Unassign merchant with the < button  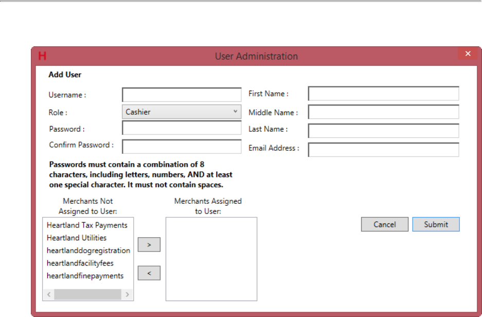pos(149,273)
